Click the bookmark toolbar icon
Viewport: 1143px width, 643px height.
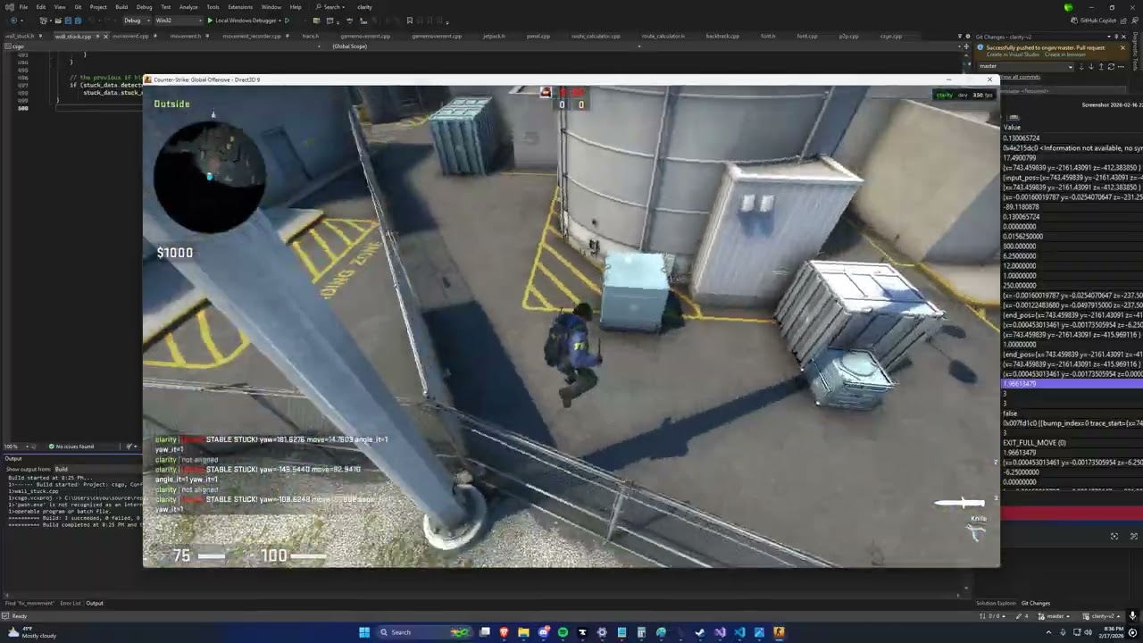(x=409, y=21)
